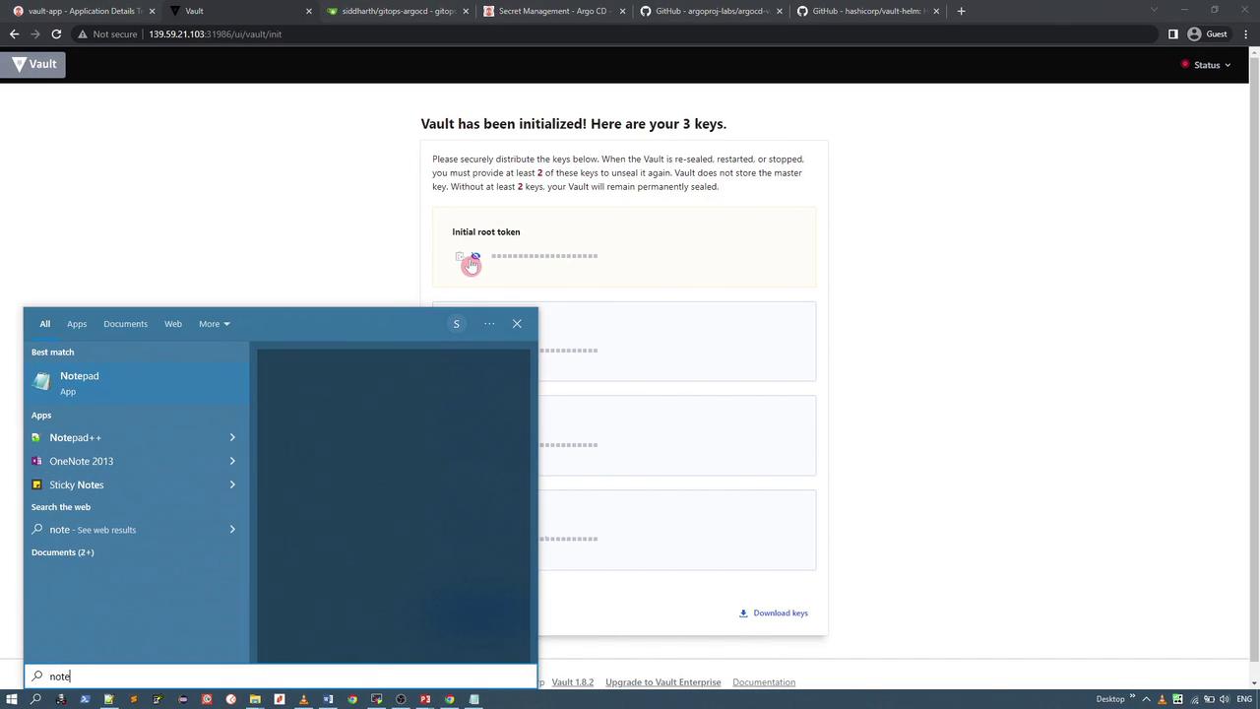Select the Web search filter
1260x709 pixels.
pos(173,324)
